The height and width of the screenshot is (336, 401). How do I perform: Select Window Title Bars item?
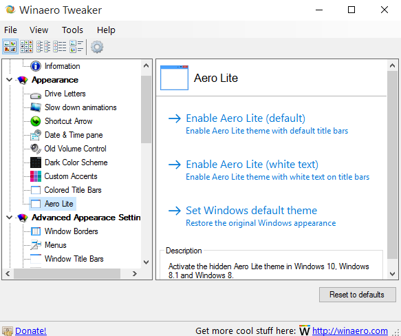coord(74,259)
